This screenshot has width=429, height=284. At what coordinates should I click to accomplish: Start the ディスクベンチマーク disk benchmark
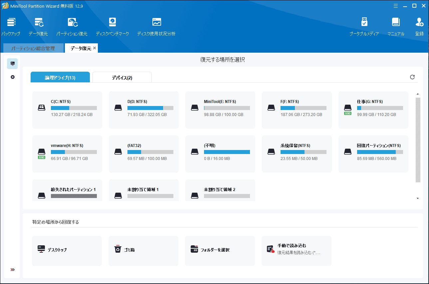[x=112, y=27]
